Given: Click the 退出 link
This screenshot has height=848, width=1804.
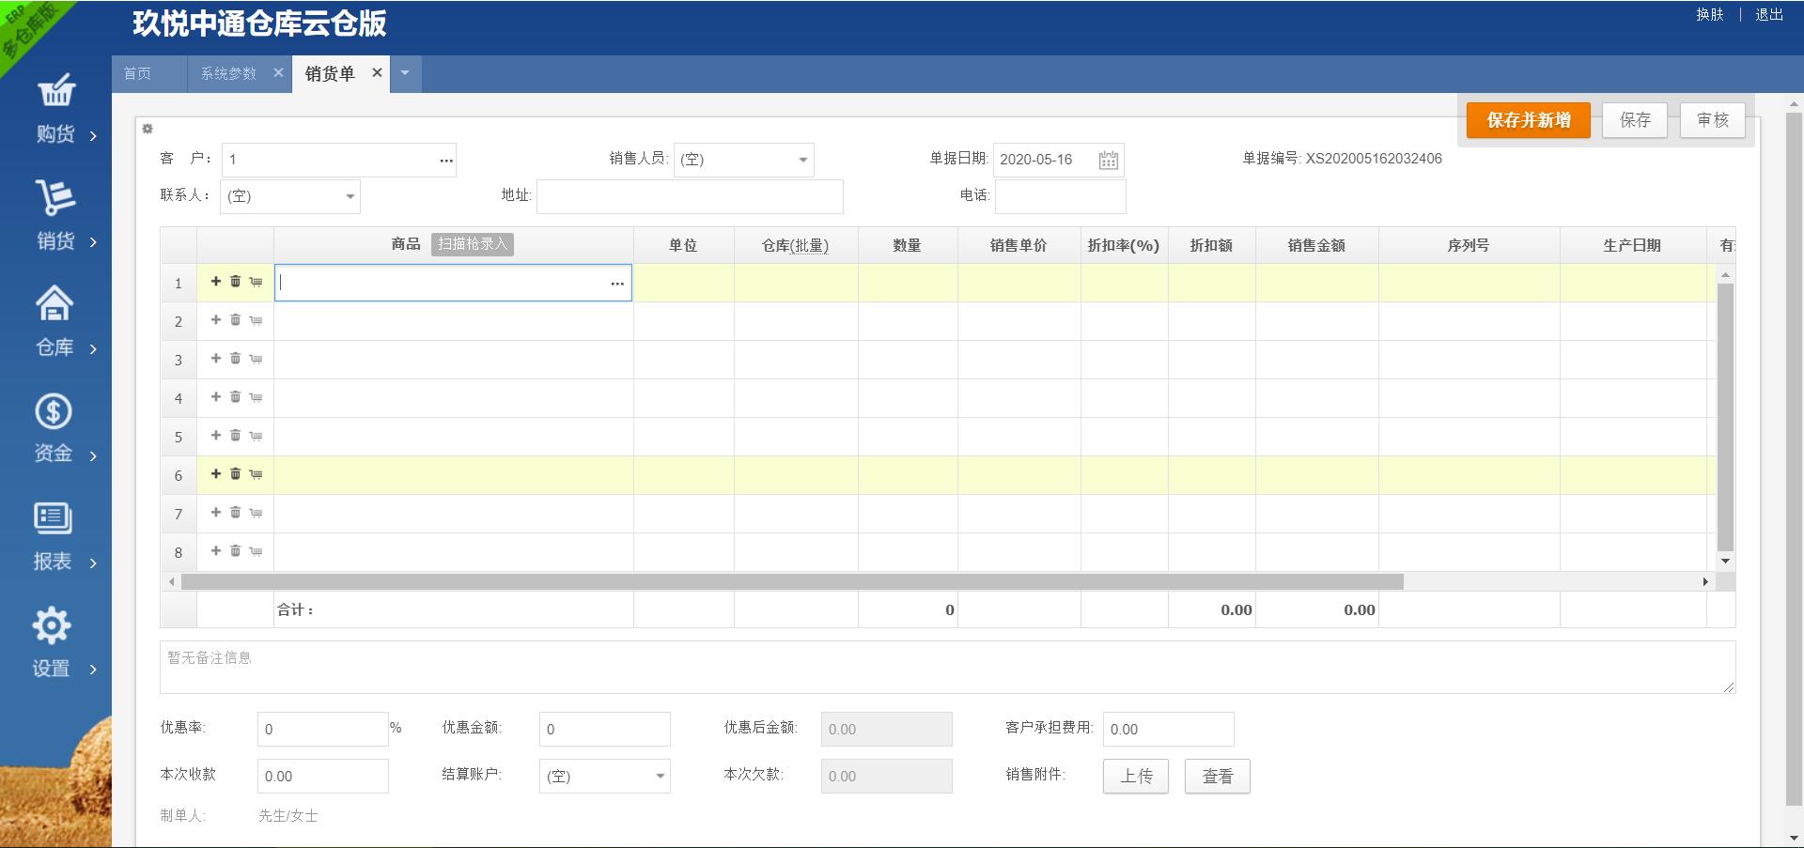Looking at the screenshot, I should (1769, 14).
